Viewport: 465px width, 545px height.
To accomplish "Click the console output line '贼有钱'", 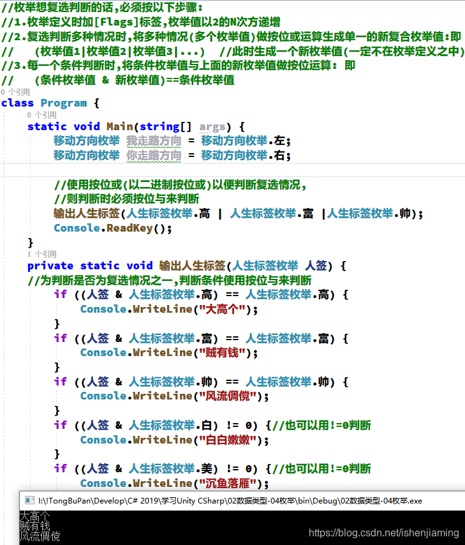I will (34, 526).
